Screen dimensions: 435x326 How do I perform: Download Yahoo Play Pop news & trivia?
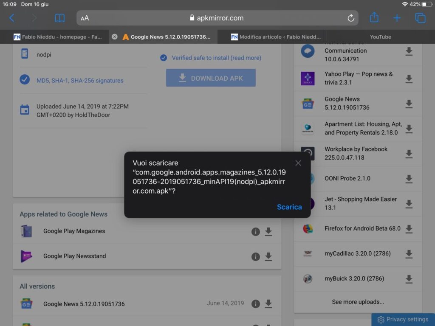pos(409,79)
